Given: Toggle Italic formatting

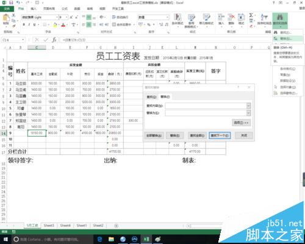Looking at the screenshot, I should click(29, 24).
